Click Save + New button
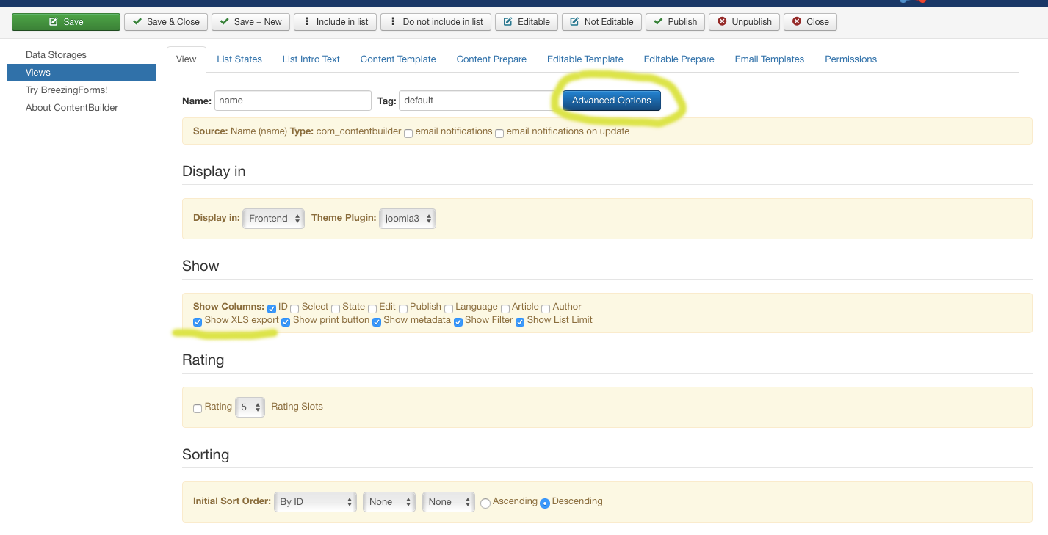This screenshot has height=535, width=1048. tap(250, 22)
